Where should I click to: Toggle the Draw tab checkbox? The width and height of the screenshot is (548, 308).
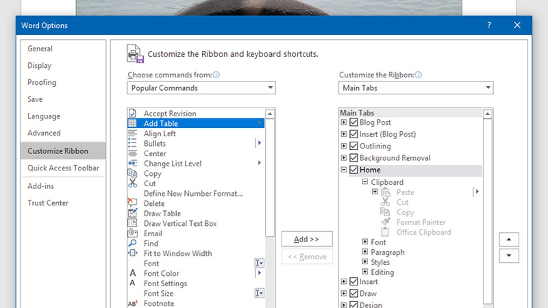point(353,293)
